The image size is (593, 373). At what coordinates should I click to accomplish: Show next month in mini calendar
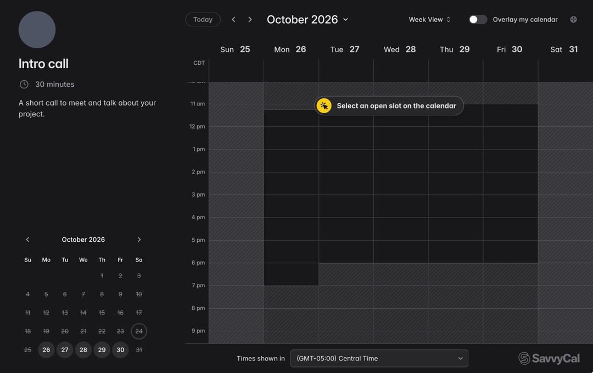click(139, 240)
